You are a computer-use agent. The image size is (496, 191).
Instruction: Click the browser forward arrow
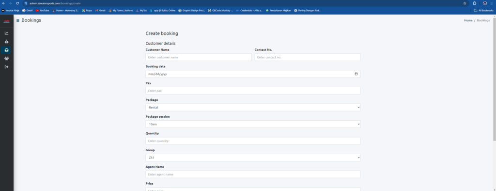tap(11, 3)
